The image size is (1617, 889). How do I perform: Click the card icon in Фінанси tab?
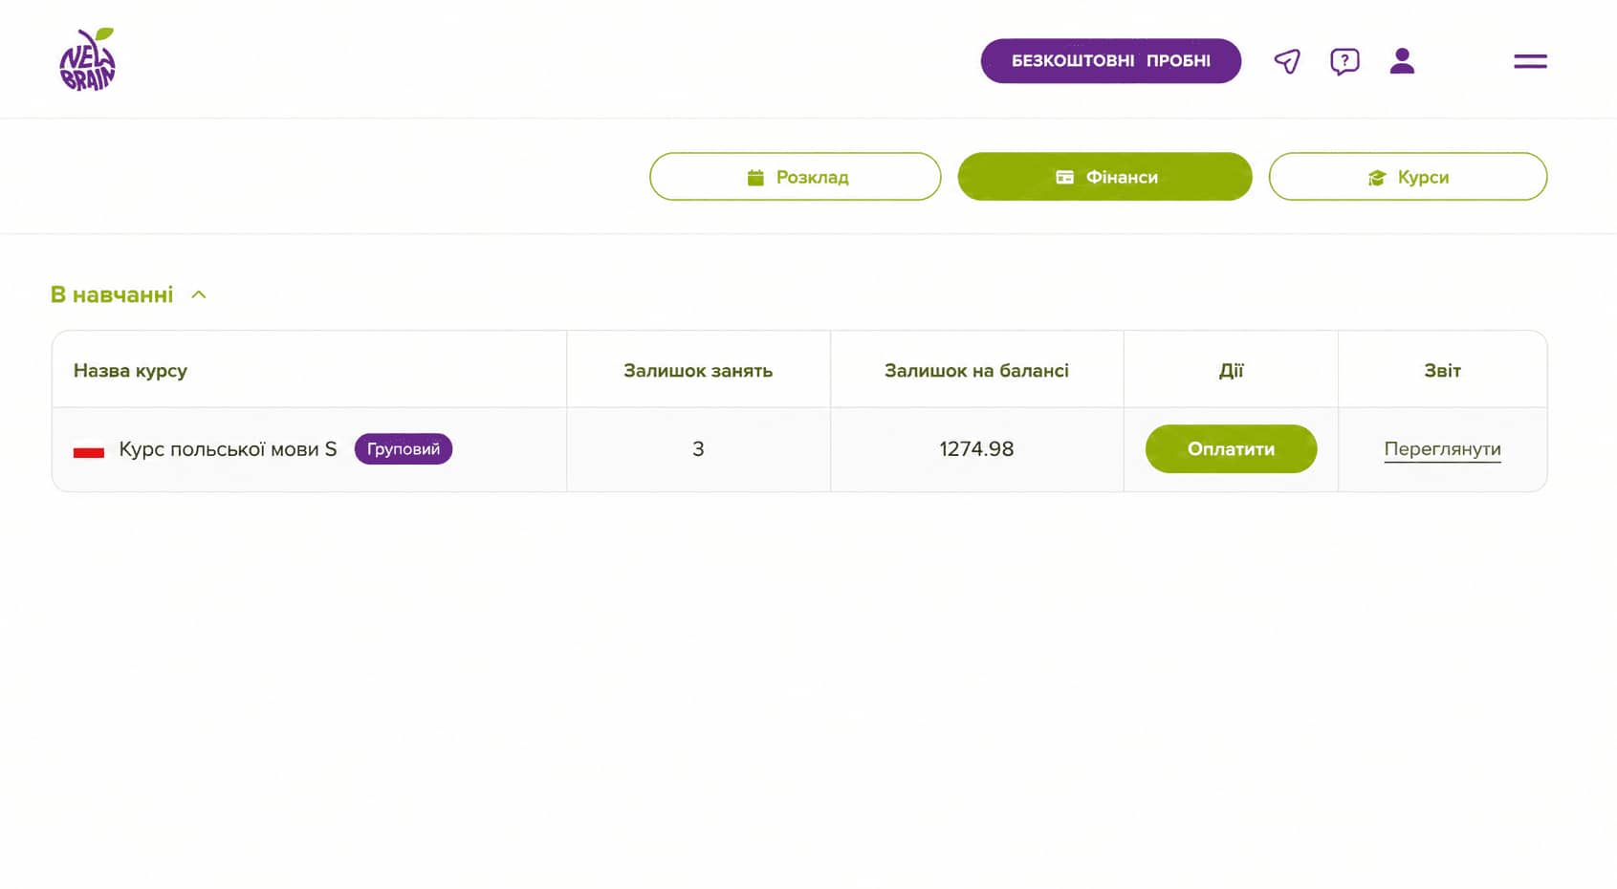point(1064,177)
